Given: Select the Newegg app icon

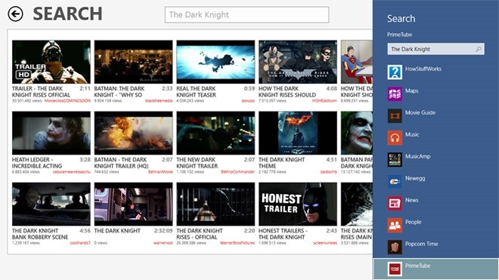Looking at the screenshot, I should click(395, 182).
